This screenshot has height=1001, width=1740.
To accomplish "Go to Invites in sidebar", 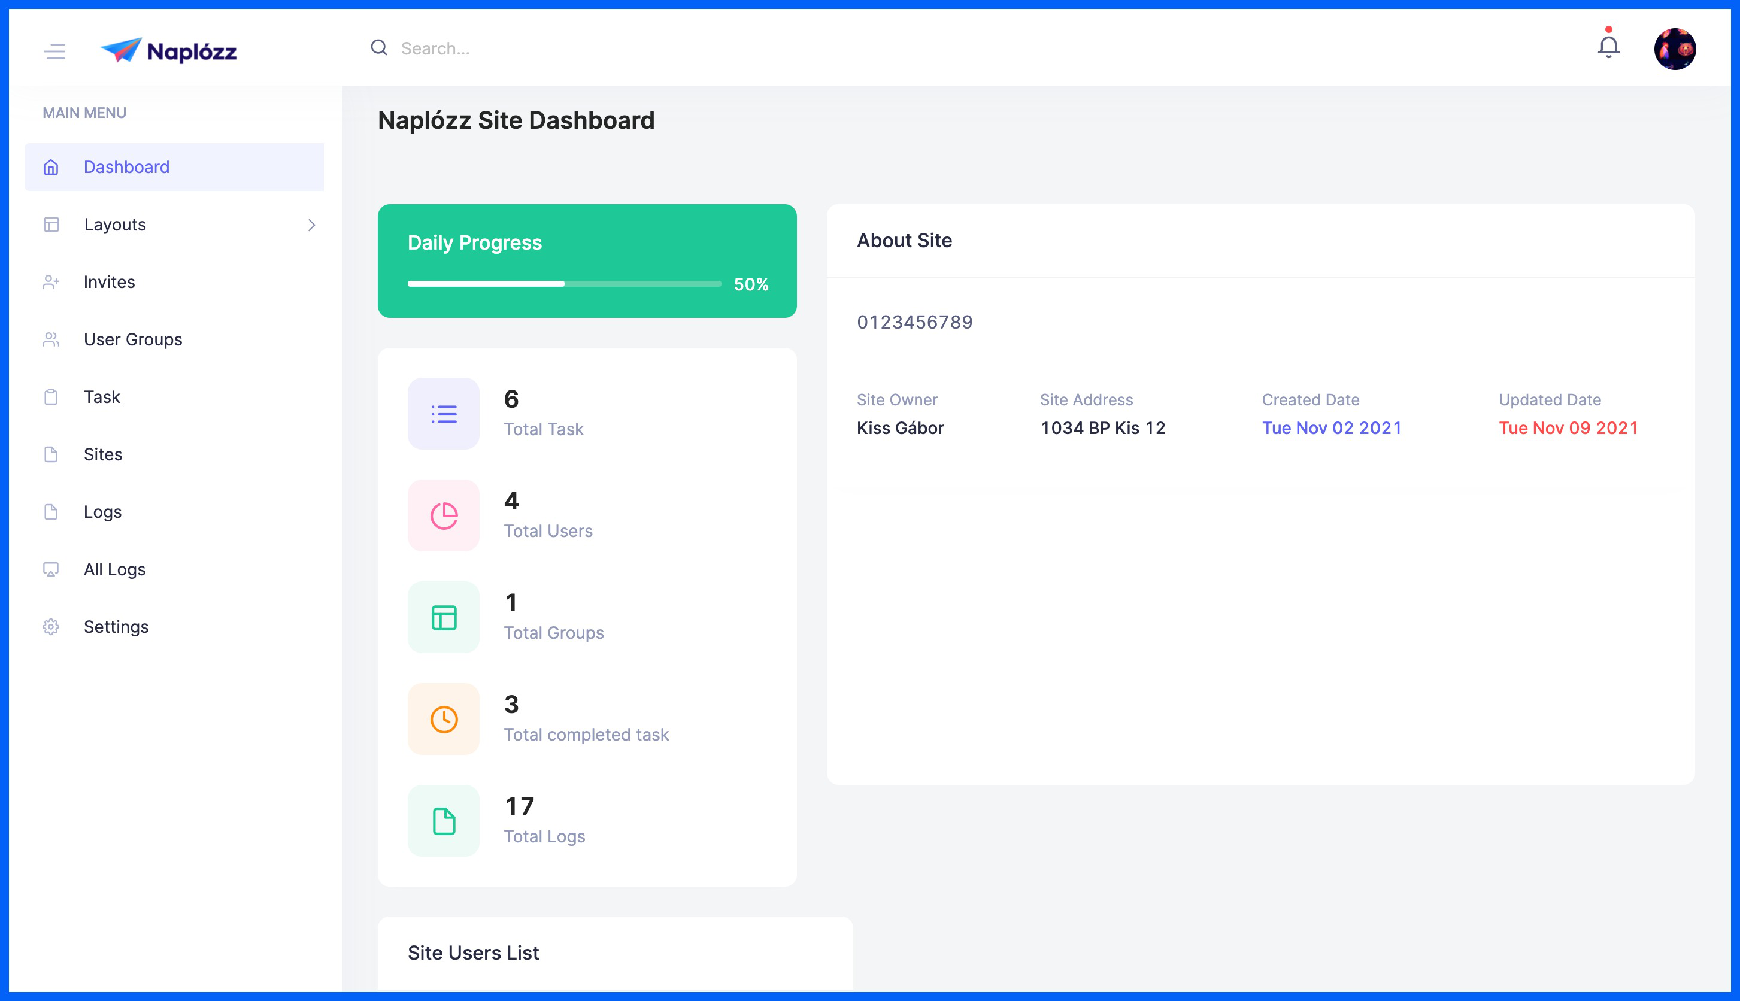I will (110, 282).
